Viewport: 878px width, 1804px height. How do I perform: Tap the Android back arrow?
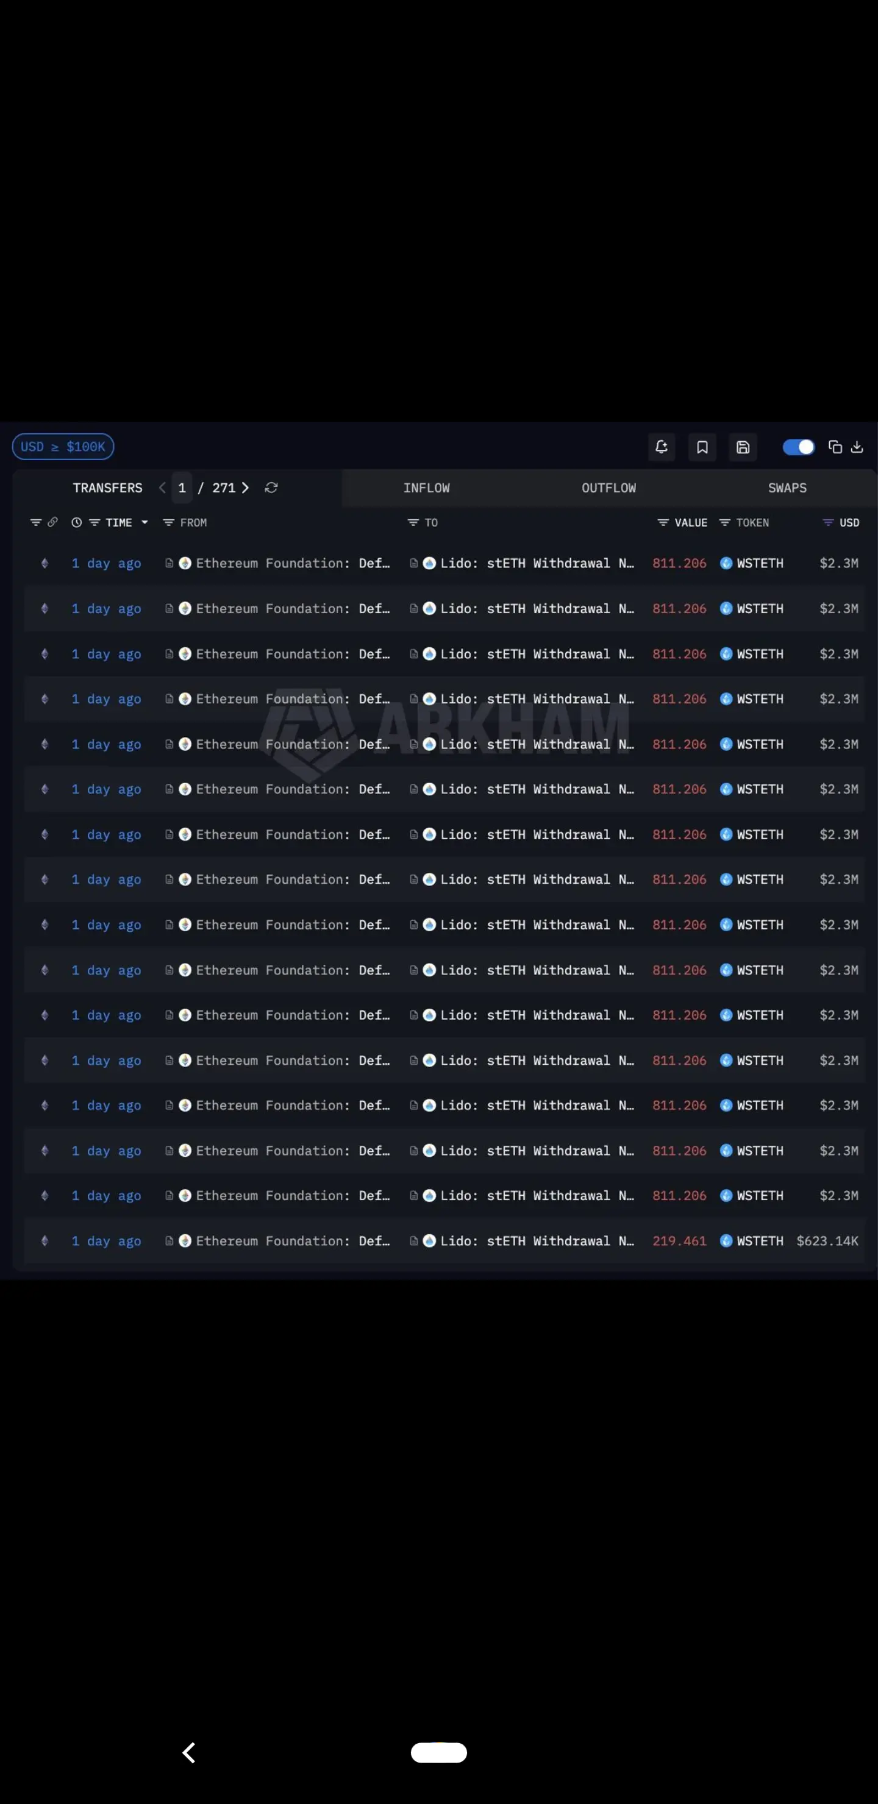[x=188, y=1752]
